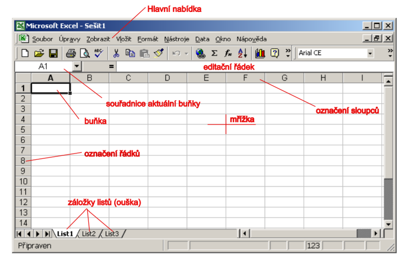The image size is (406, 264).
Task: Click the Undo arrow icon
Action: (x=176, y=53)
